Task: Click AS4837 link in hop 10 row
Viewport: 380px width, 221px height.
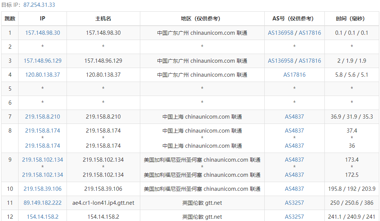Action: coord(294,189)
